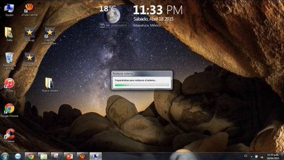Click the tray icon left of the clock
This screenshot has width=284, height=160.
[x=262, y=157]
